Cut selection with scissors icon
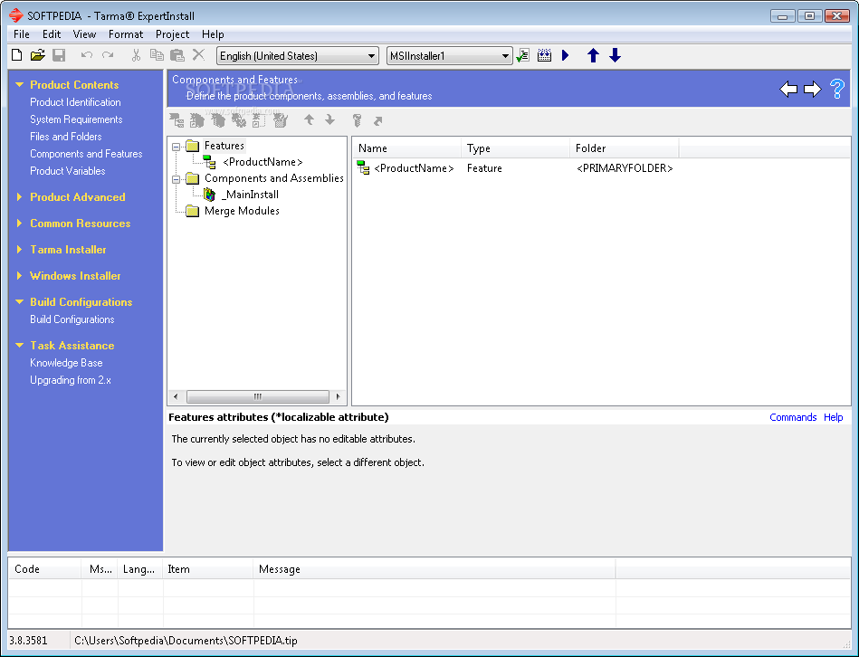Screen dimensions: 859x657 (x=137, y=55)
